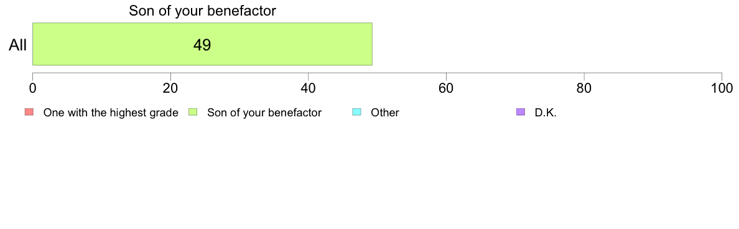Click the axis tick label 60
This screenshot has height=229, width=739.
click(446, 88)
